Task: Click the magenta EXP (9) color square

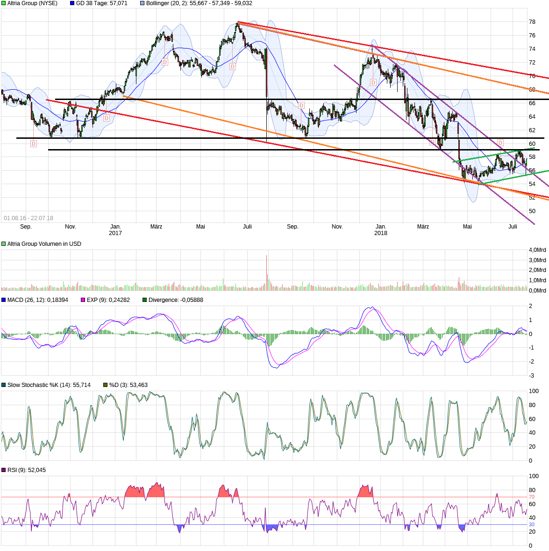Action: [83, 301]
